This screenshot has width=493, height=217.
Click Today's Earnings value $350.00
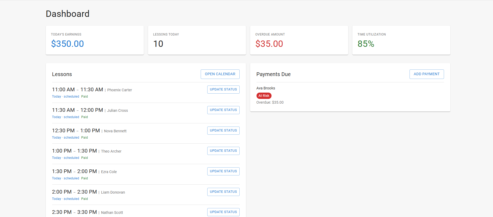67,44
